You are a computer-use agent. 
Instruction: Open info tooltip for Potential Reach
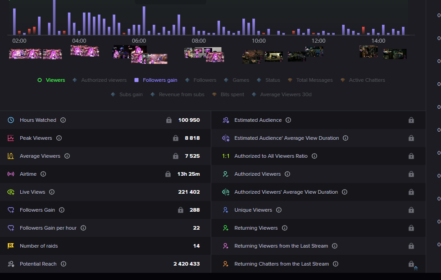(x=64, y=264)
